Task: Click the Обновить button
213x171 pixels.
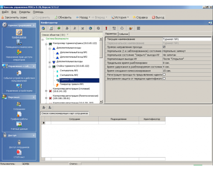Action: pos(63,18)
